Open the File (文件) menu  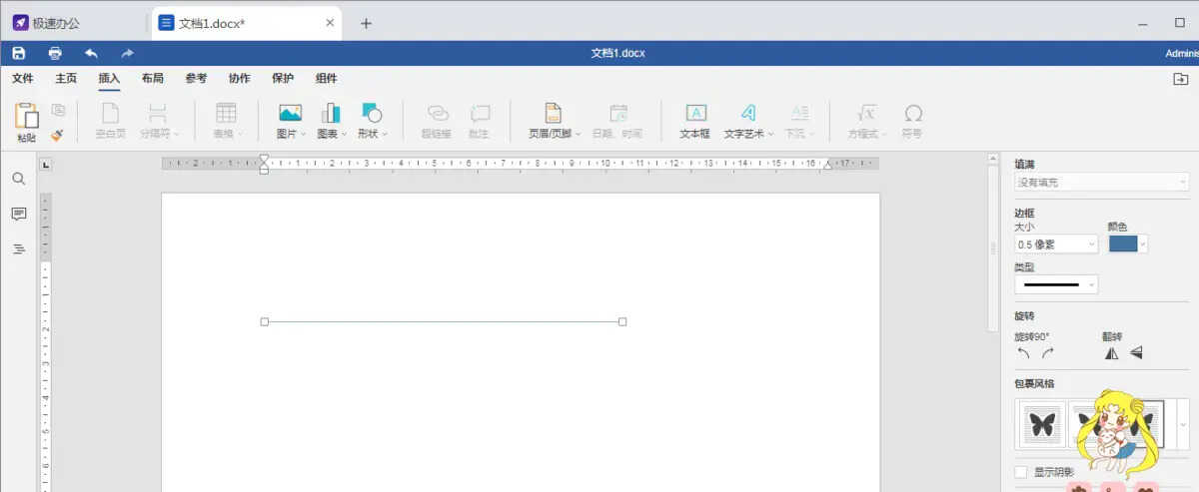point(23,79)
